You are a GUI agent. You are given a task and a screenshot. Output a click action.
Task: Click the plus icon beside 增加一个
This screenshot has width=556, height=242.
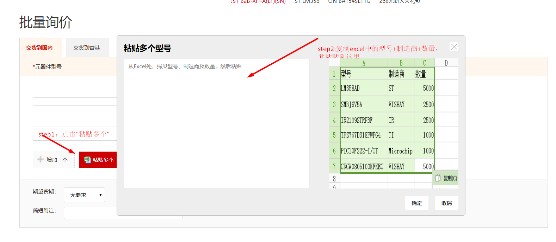coord(41,159)
